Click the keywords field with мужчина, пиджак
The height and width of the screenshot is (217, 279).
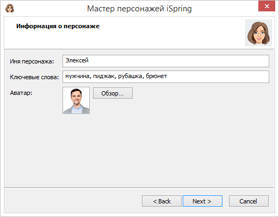tap(166, 76)
